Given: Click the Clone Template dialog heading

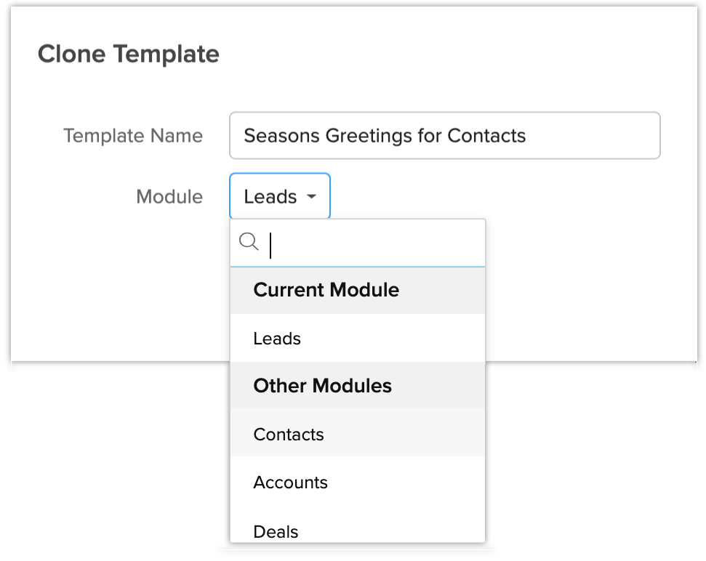Looking at the screenshot, I should [128, 55].
